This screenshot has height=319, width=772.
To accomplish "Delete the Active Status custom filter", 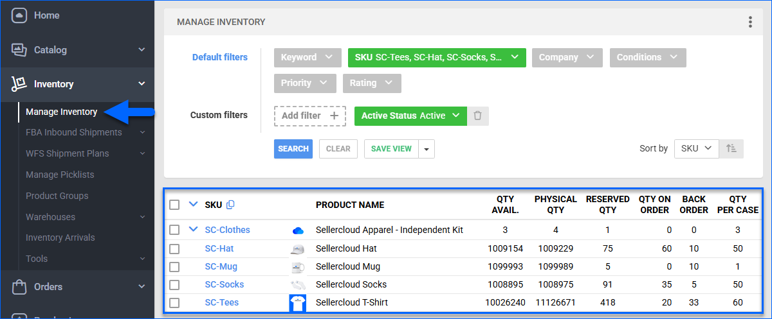I will tap(477, 116).
